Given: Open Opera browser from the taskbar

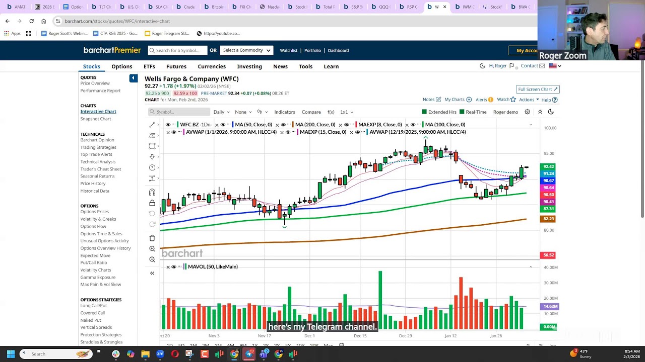Looking at the screenshot, I should click(175, 354).
